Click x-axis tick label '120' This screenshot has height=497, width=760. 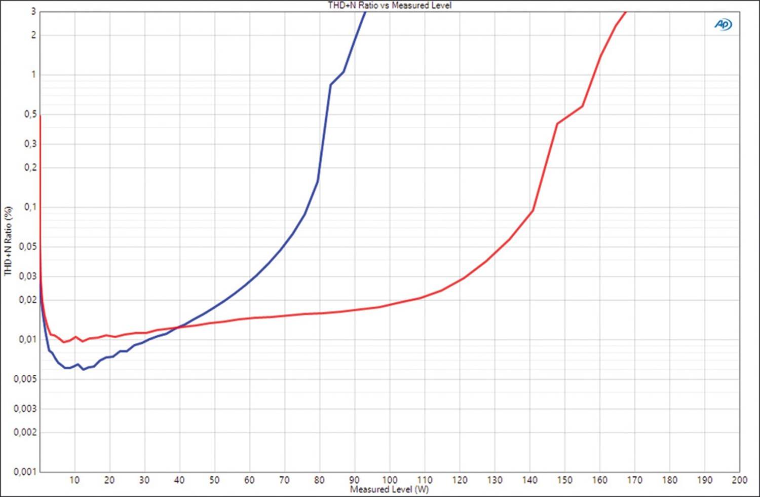460,480
